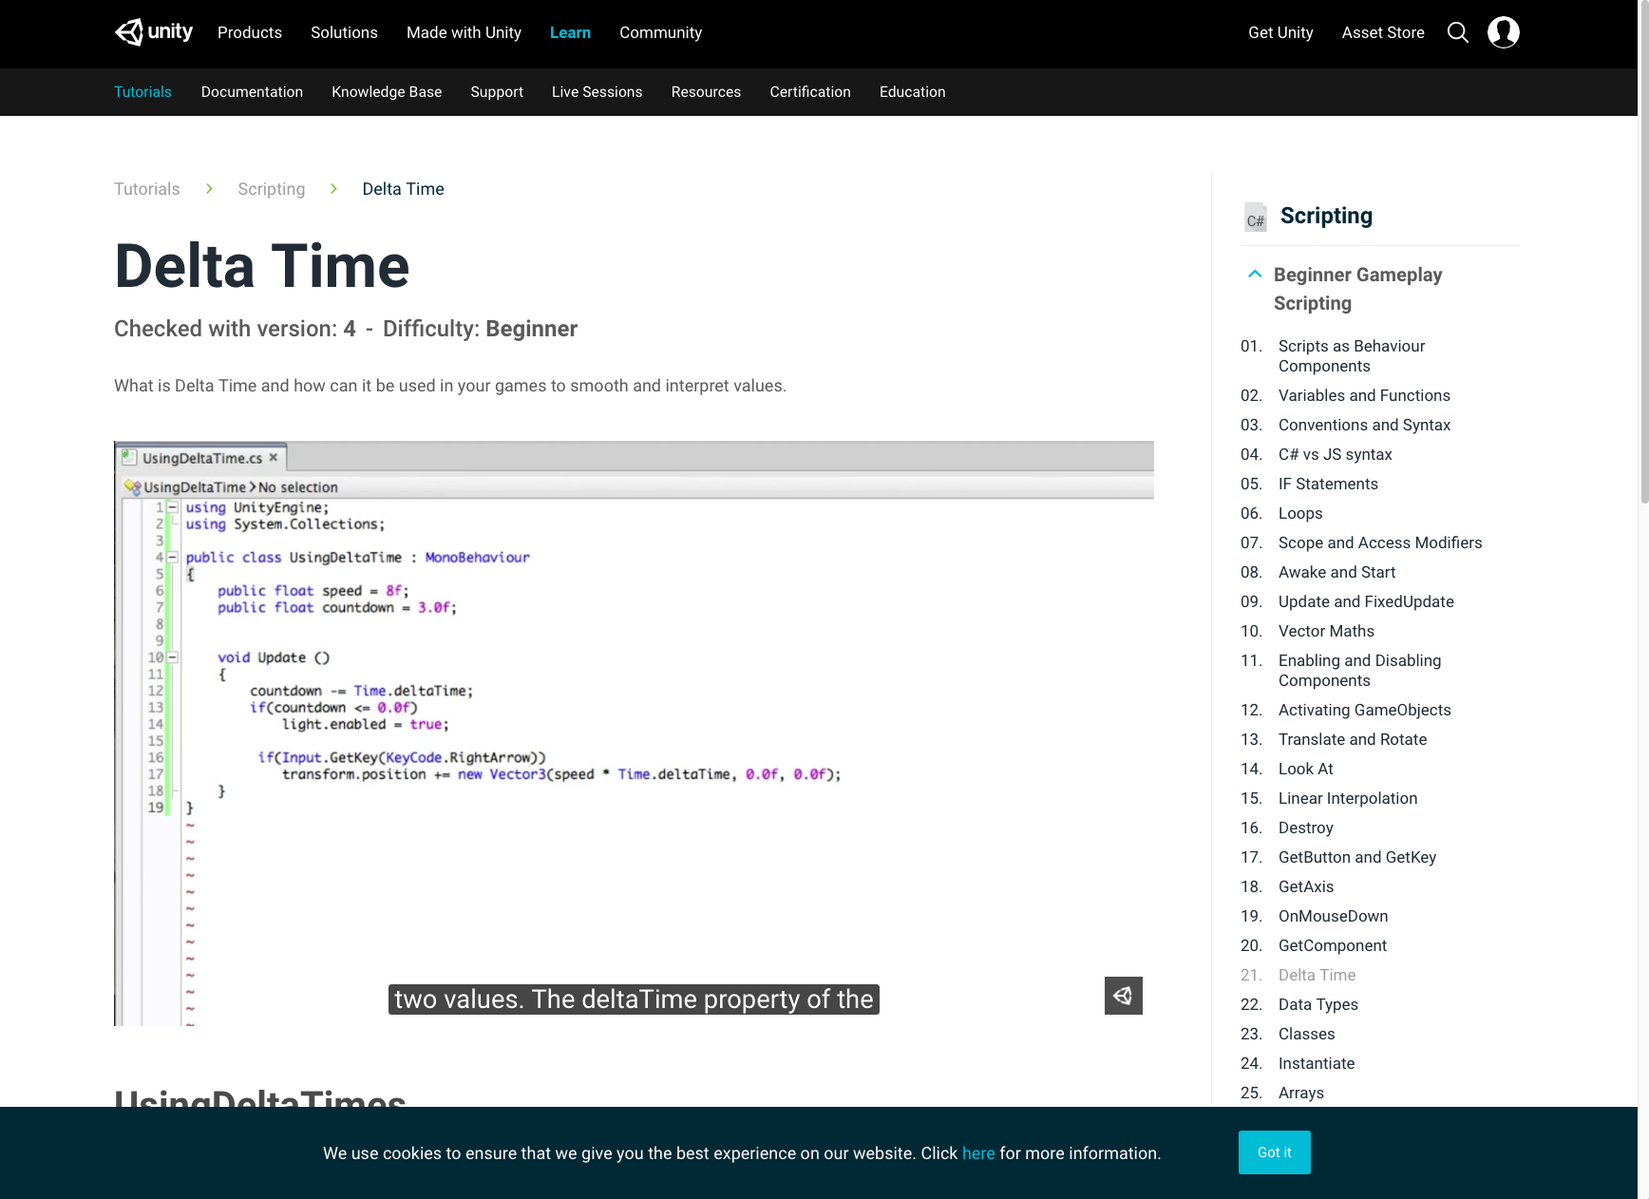This screenshot has width=1649, height=1199.
Task: Click the 'here' cookie information link
Action: point(978,1153)
